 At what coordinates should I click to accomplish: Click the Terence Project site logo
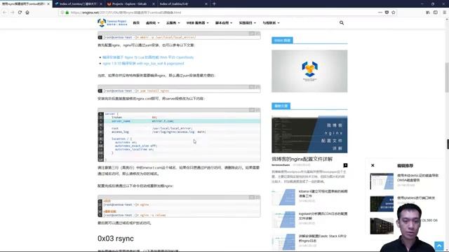[x=112, y=22]
